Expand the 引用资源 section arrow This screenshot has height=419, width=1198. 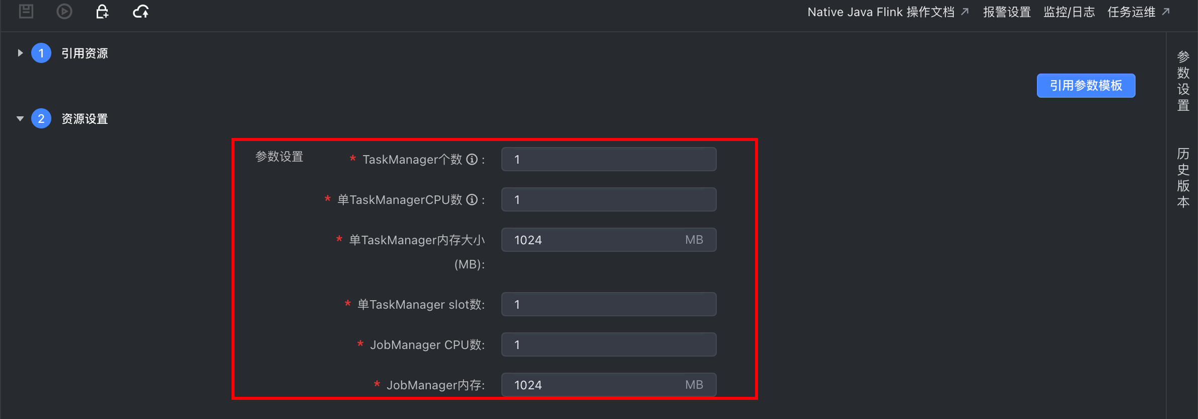pyautogui.click(x=20, y=53)
